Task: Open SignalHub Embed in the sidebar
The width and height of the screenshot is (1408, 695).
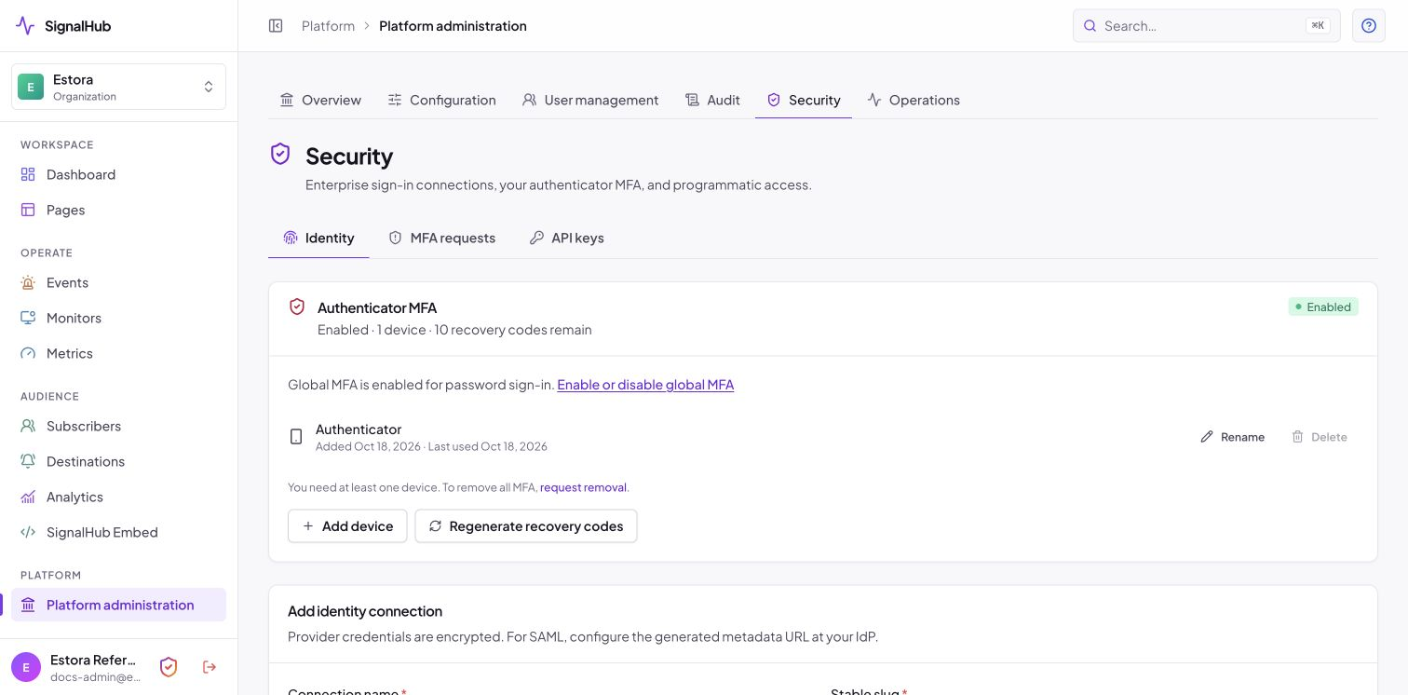Action: (118, 532)
